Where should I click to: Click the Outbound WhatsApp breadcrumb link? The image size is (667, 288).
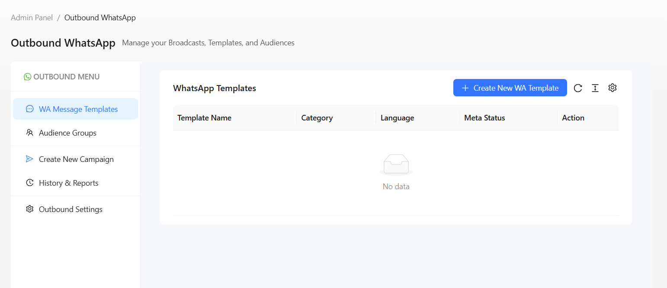(x=100, y=17)
